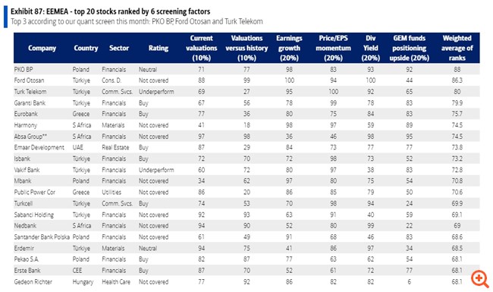
Task: Click the Turk Telekom Underperform rating
Action: (x=156, y=92)
